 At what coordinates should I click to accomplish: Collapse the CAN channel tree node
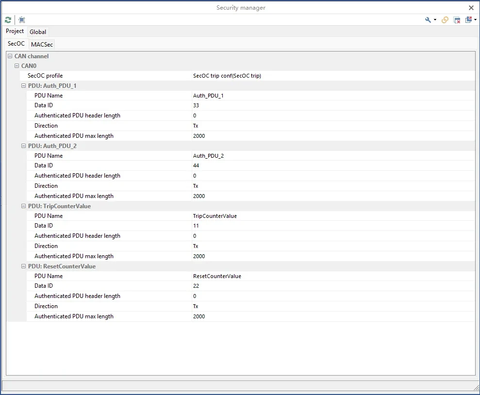point(10,56)
